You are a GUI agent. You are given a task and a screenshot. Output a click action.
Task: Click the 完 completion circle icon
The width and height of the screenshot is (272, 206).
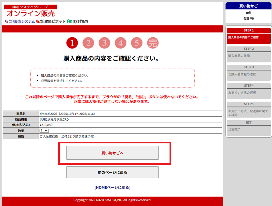152,43
